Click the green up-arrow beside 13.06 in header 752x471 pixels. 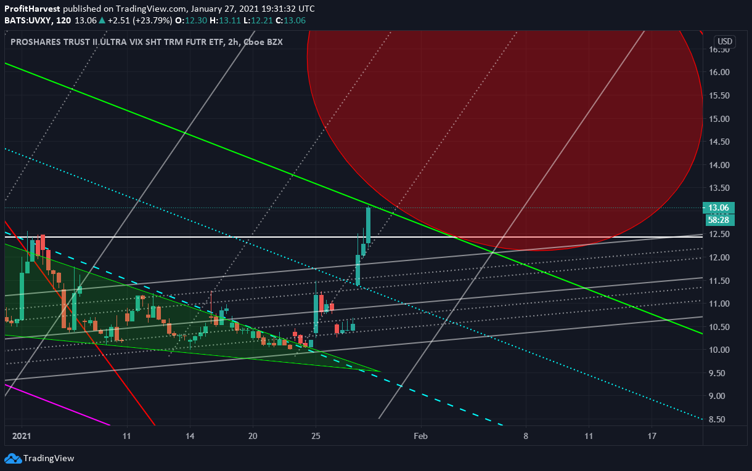pyautogui.click(x=102, y=20)
